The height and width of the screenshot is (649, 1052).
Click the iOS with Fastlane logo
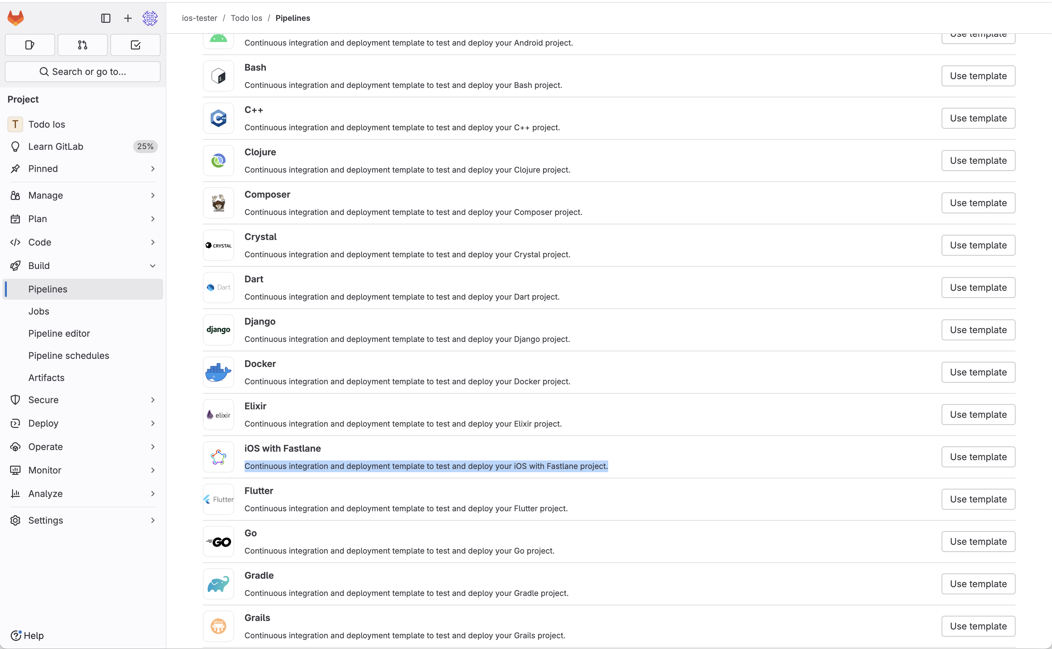click(x=218, y=457)
